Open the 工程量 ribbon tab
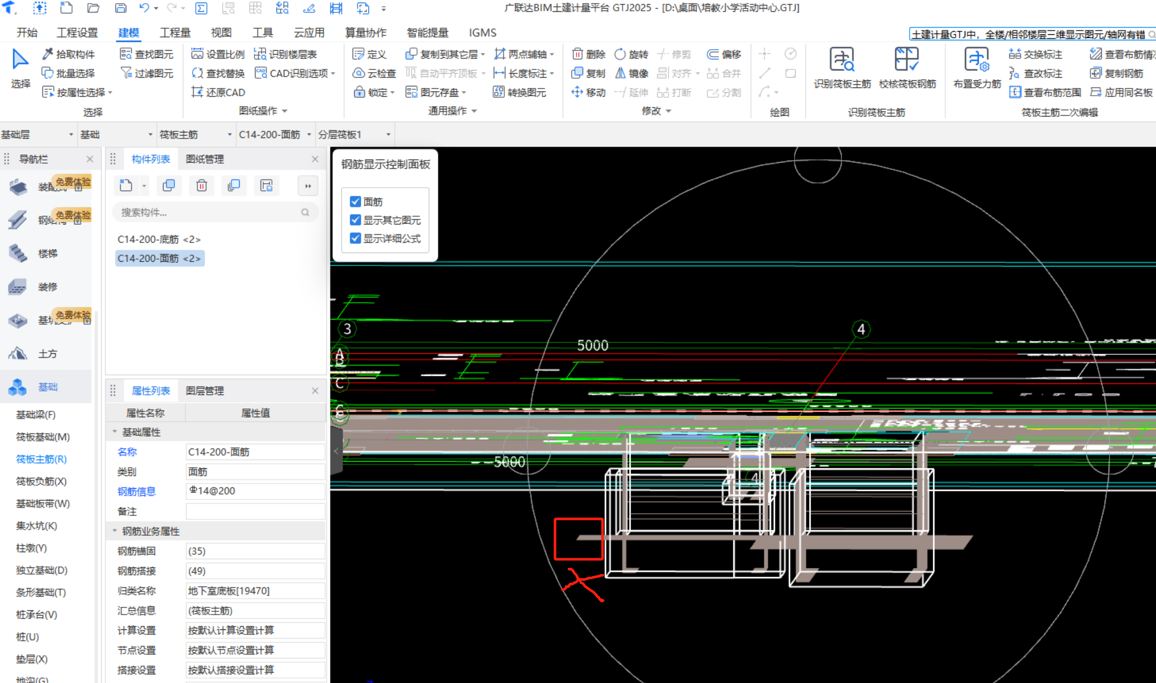This screenshot has height=683, width=1156. (x=175, y=33)
